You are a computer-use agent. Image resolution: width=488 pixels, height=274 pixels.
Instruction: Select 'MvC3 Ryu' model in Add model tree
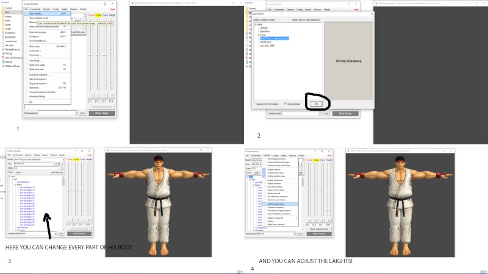(274, 38)
